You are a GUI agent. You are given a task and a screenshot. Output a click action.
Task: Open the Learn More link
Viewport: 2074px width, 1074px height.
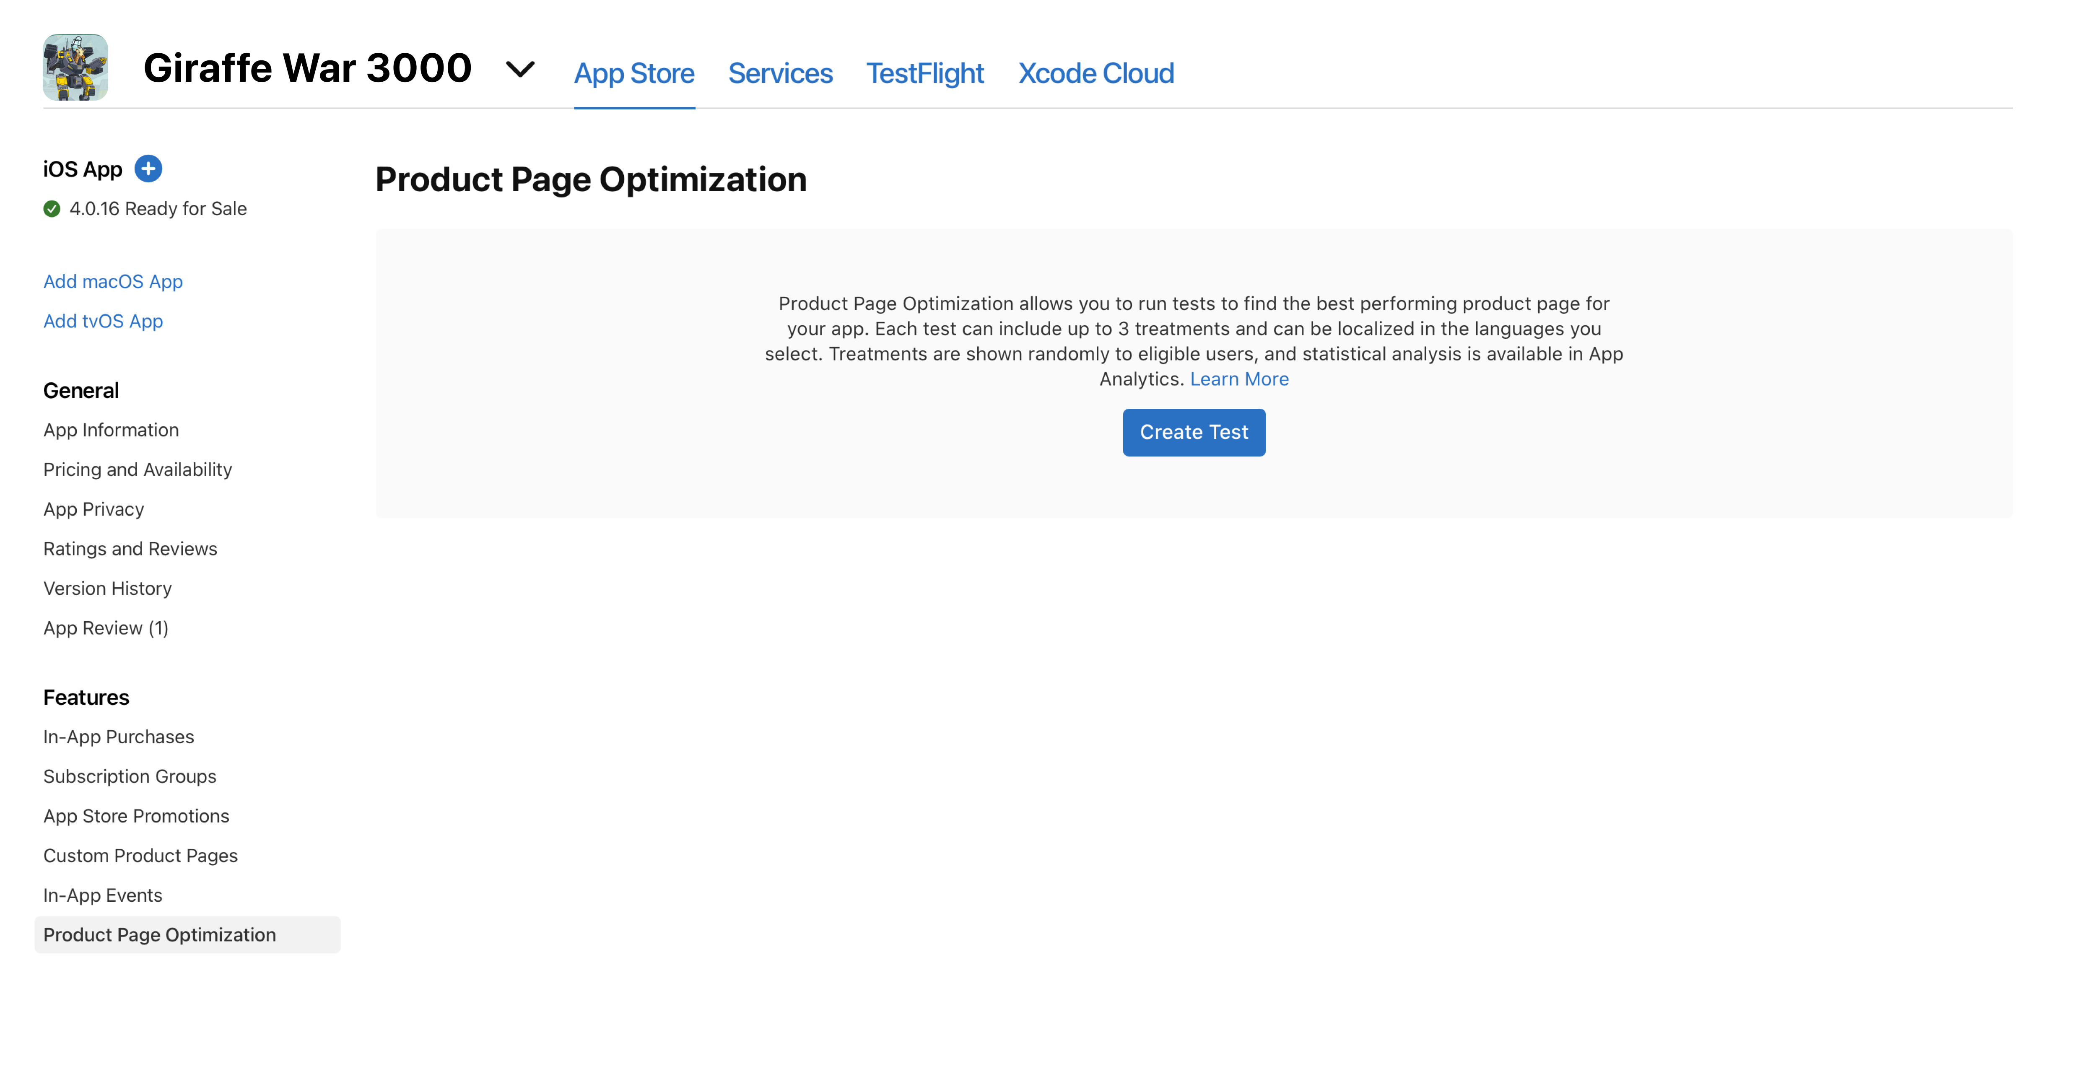(x=1239, y=379)
